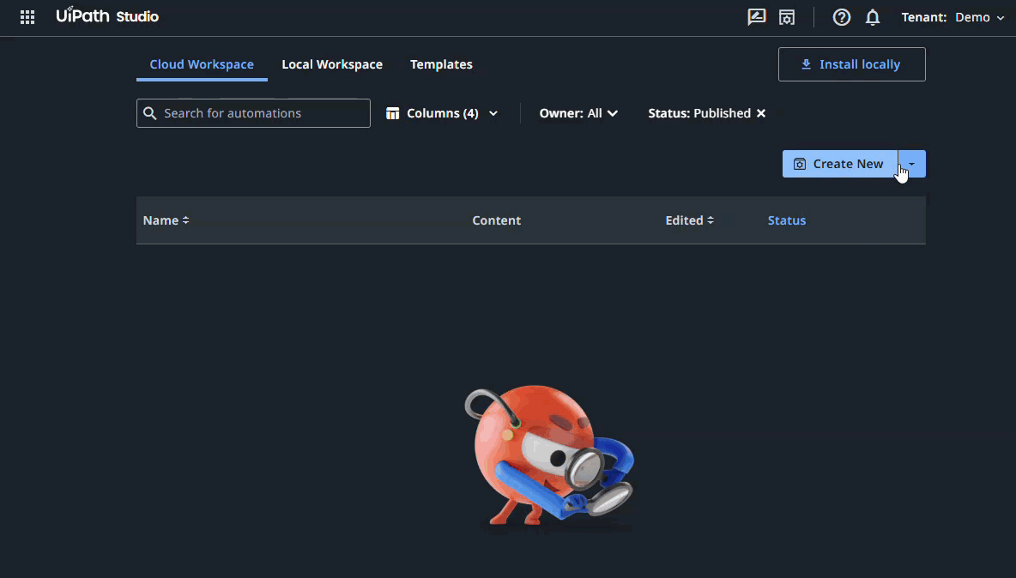Open the notifications bell
The width and height of the screenshot is (1016, 578).
click(x=873, y=17)
